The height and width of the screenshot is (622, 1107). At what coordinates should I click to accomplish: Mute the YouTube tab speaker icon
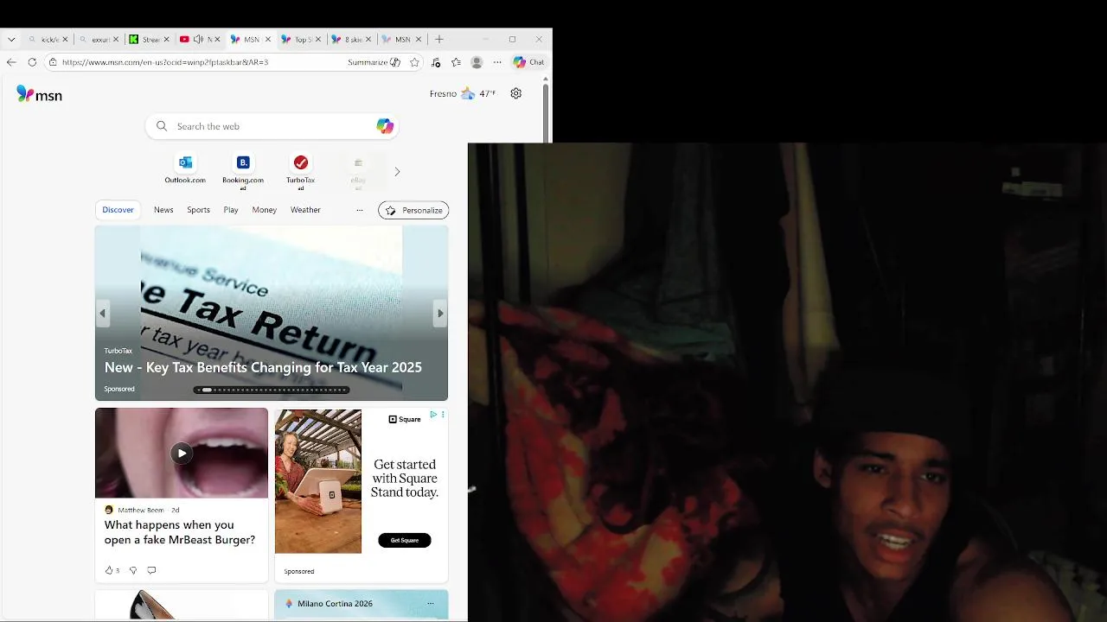tap(198, 40)
